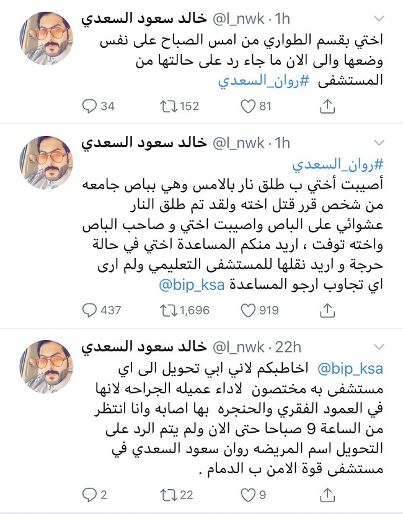Open profile picture on the first tweet
This screenshot has height=514, width=403.
coord(46,38)
